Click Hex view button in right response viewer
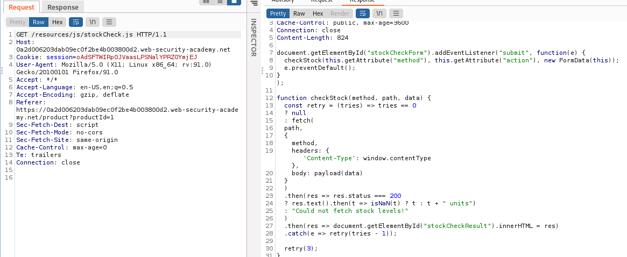This screenshot has height=257, width=627. tap(318, 13)
